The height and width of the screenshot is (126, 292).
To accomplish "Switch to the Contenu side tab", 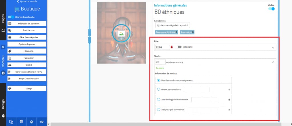I will click(3, 61).
